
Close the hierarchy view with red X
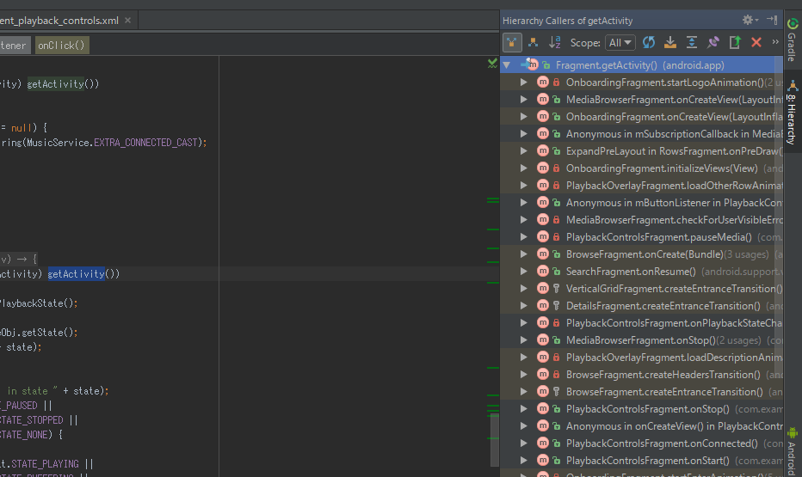click(756, 42)
